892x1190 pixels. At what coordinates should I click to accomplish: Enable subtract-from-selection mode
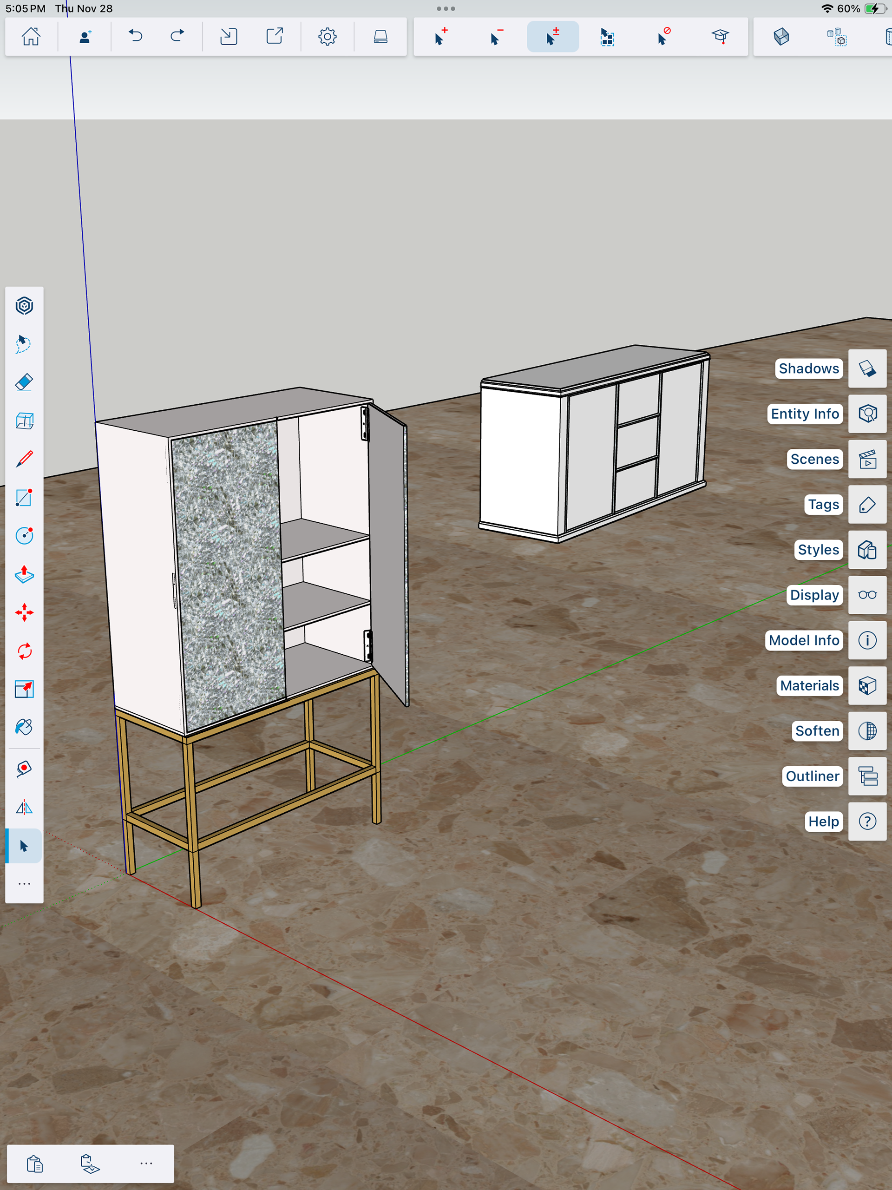tap(497, 37)
